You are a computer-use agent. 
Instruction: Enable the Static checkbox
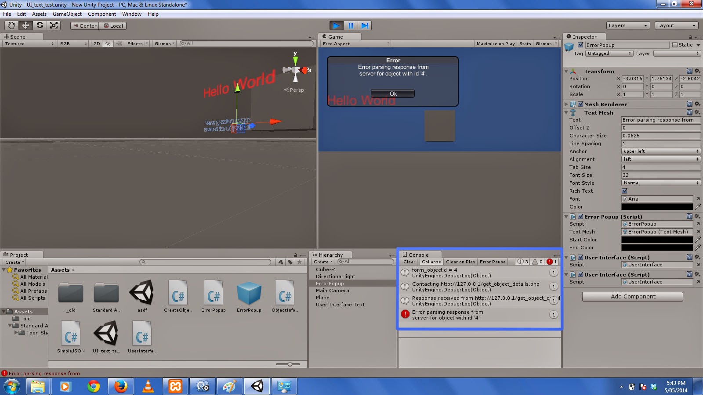[x=675, y=45]
